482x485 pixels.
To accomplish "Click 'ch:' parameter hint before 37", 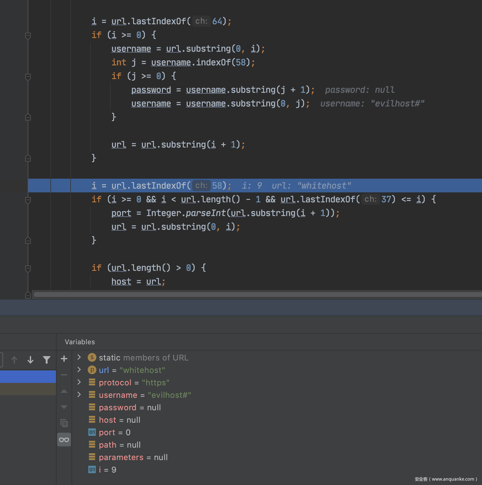I will (x=370, y=199).
